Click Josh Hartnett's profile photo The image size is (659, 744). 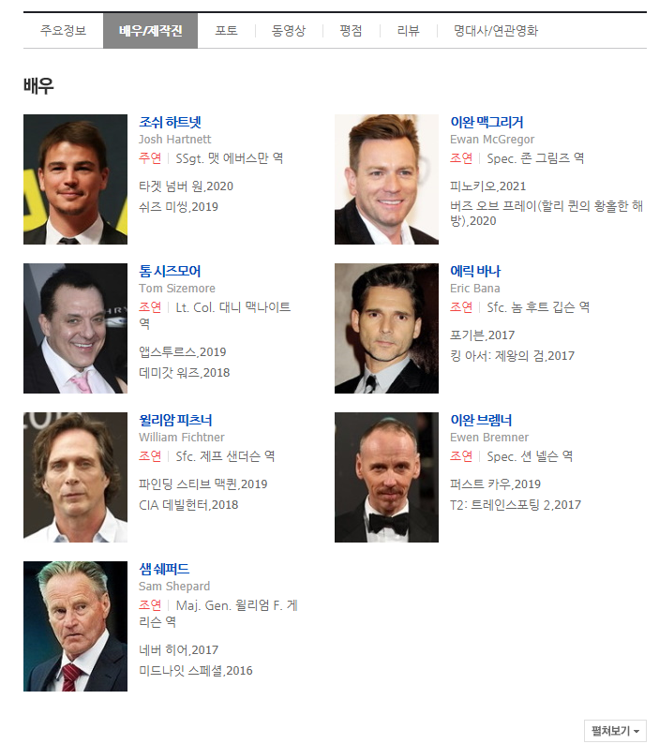click(76, 179)
